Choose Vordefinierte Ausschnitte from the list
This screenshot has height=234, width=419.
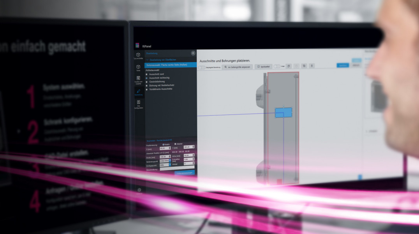point(146,89)
